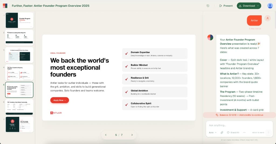The image size is (276, 144).
Task: Click the Collaborative Spirit checkmark icon
Action: coord(126,105)
